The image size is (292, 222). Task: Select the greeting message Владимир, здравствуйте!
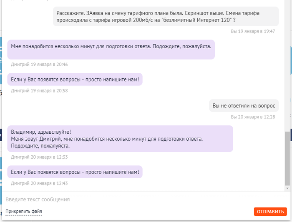[41, 132]
